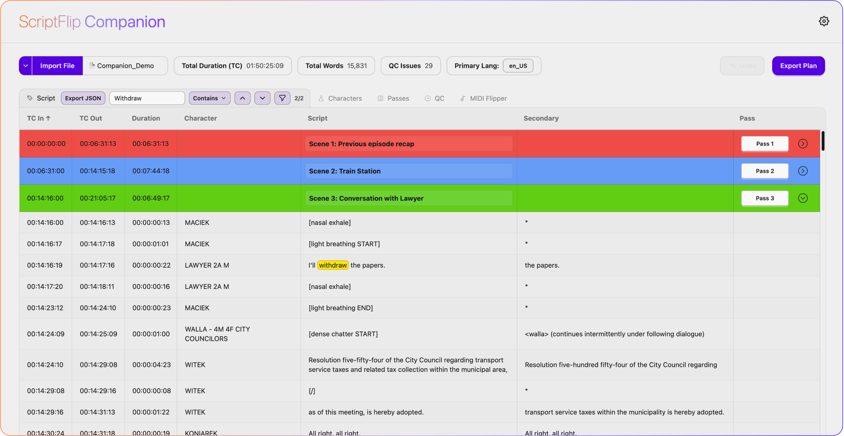Open the Contains match-type dropdown
Image resolution: width=844 pixels, height=436 pixels.
[209, 98]
